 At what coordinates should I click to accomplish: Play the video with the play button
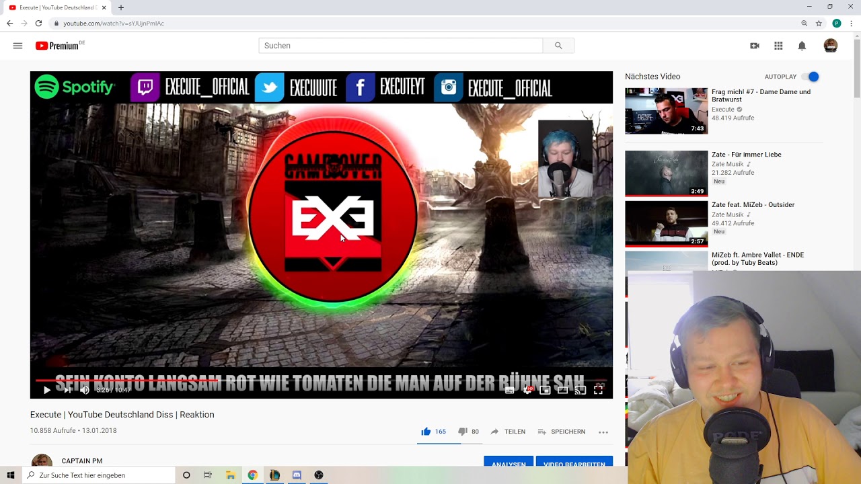pos(46,390)
